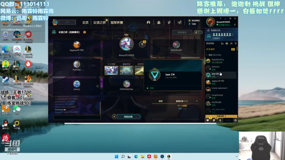Screen dimensions: 285x160
Task: Select friend Jam CN in list
Action: click(221, 75)
